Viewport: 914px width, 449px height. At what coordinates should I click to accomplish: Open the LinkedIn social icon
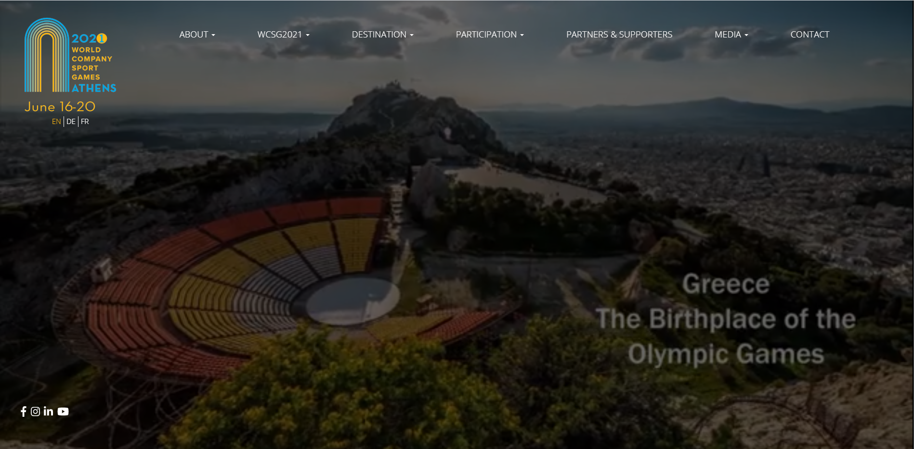[48, 411]
